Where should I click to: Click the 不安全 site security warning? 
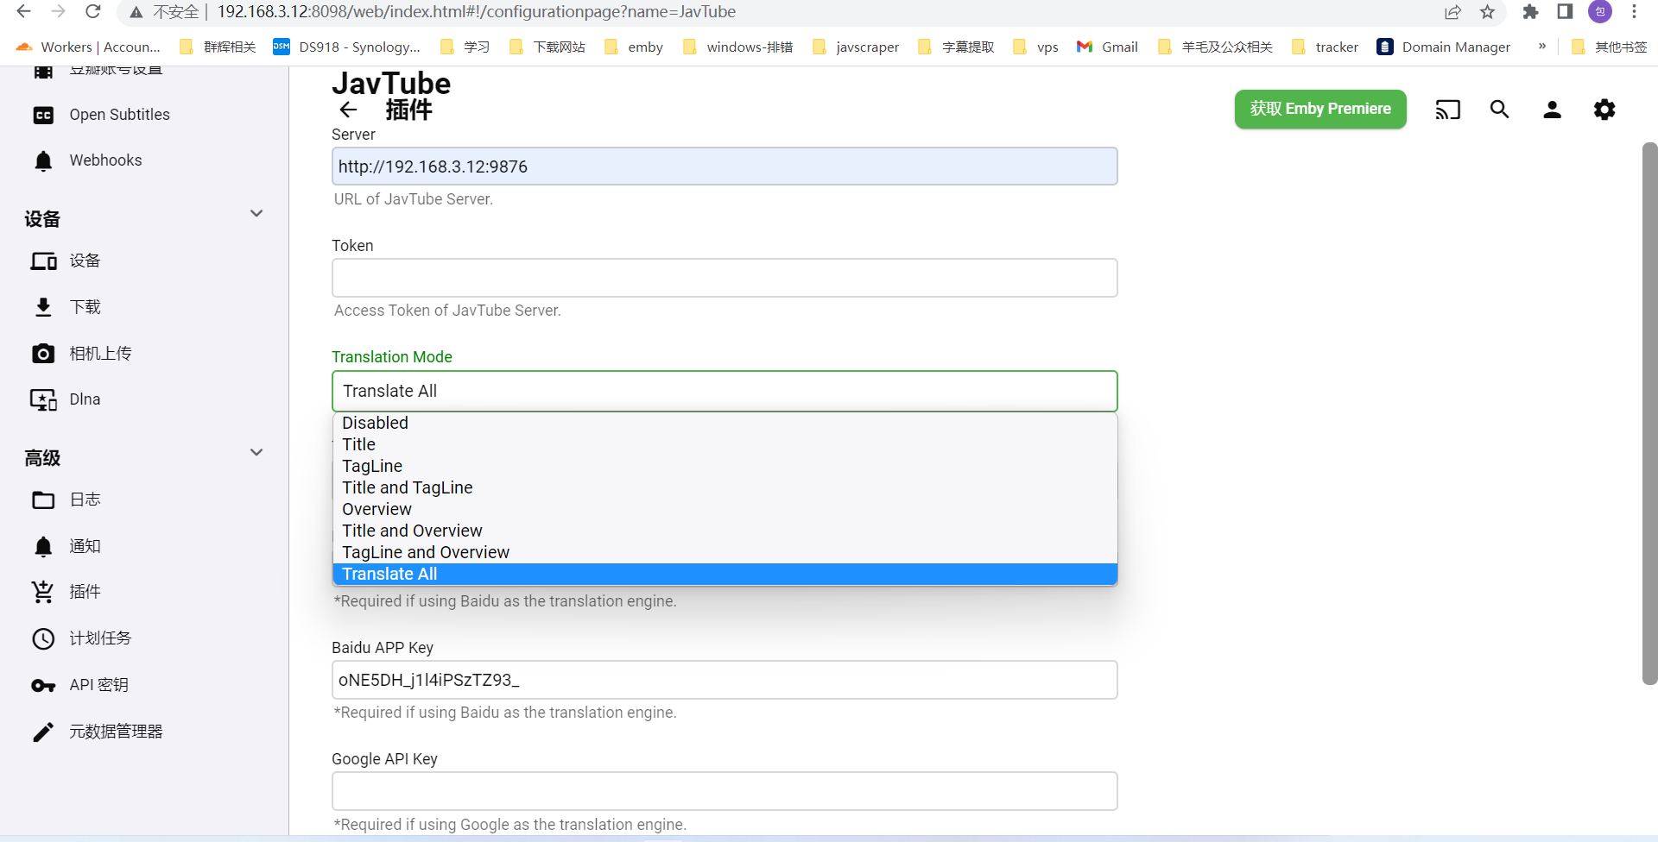point(164,11)
